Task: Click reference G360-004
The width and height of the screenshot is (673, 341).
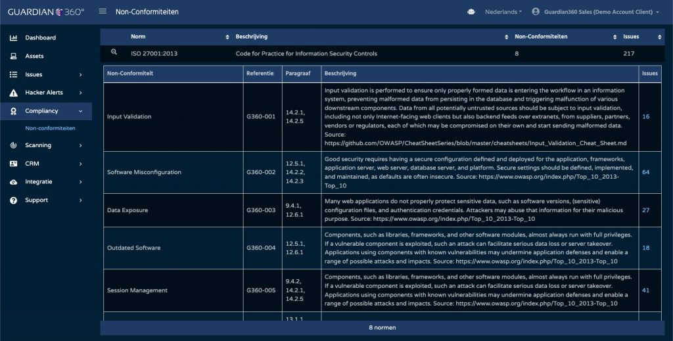Action: click(261, 248)
